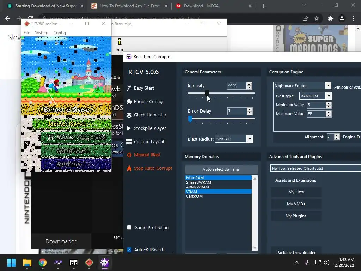This screenshot has height=271, width=361.
Task: Click the taskbar microphone icon
Action: [x=307, y=263]
